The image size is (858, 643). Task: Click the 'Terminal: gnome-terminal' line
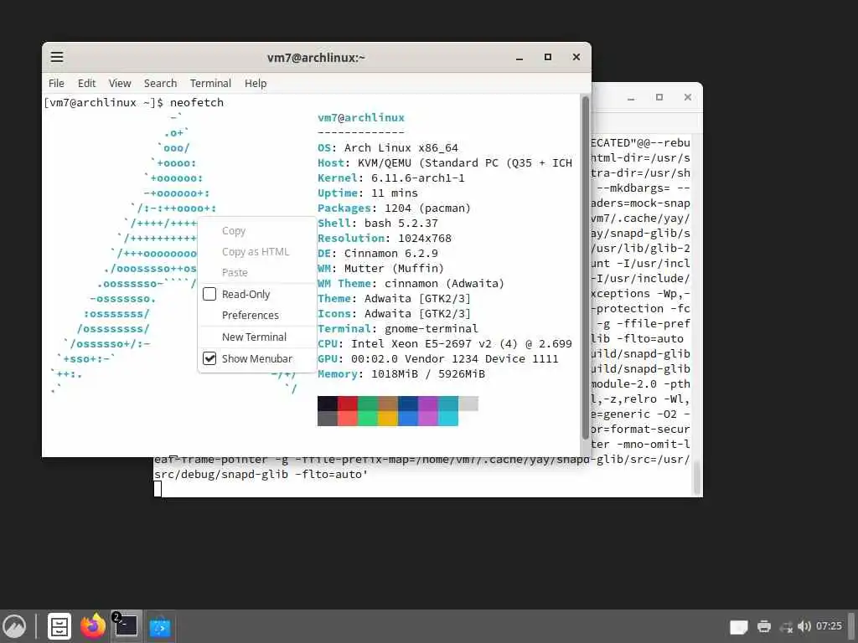point(398,328)
